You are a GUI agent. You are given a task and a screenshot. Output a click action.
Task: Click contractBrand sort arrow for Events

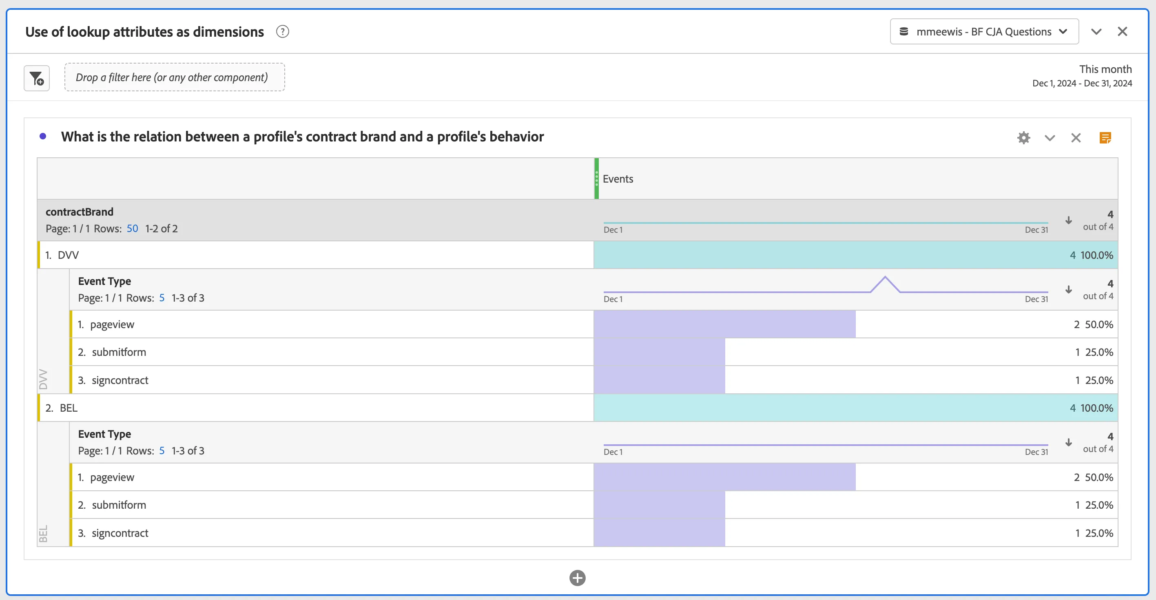[1068, 220]
